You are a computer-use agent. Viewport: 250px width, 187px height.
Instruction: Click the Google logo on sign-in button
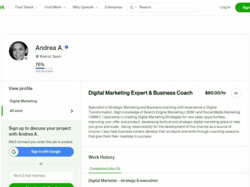coord(14,152)
